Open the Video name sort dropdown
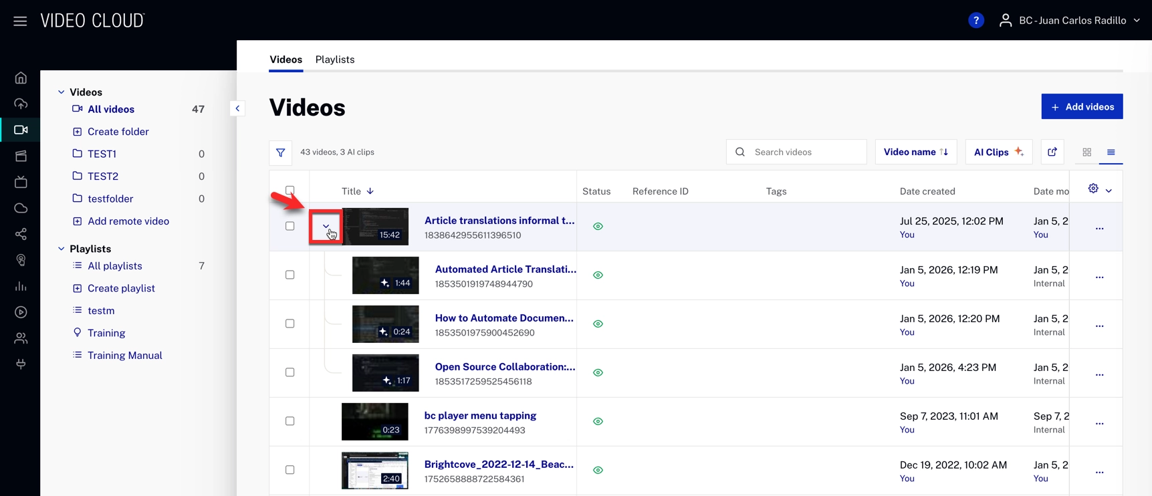 point(915,152)
